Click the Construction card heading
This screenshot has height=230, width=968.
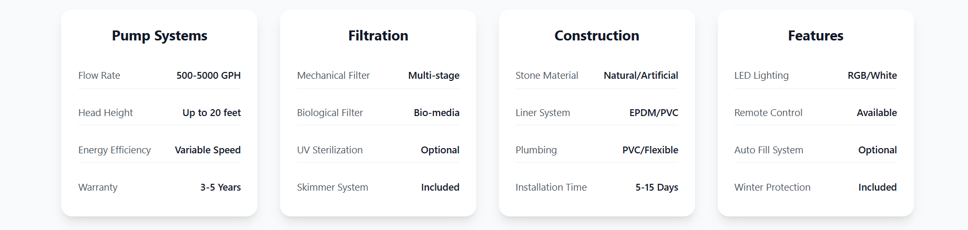[597, 36]
